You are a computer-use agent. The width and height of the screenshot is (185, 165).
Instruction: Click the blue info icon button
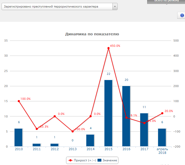click(182, 15)
